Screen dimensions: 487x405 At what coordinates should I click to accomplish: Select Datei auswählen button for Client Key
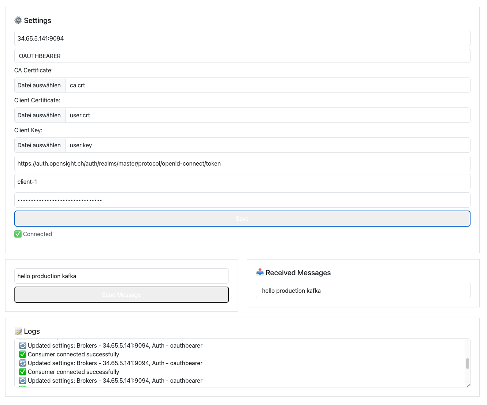pyautogui.click(x=40, y=145)
